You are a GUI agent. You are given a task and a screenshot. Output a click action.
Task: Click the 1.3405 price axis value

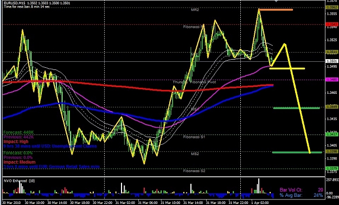332,145
